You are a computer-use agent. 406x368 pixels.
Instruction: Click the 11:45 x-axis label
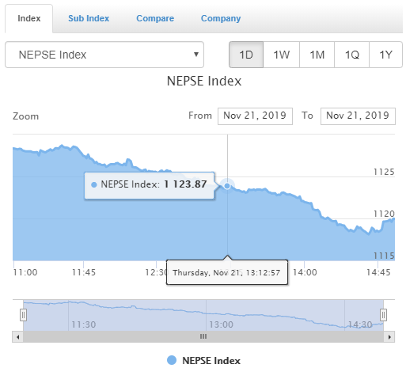pos(84,272)
